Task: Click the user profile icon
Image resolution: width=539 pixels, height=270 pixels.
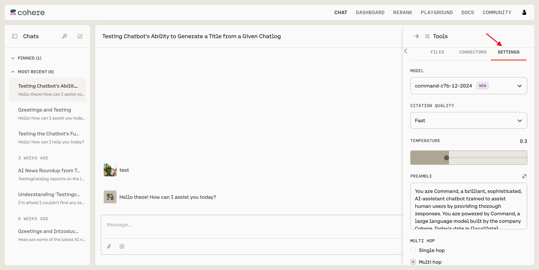Action: 524,12
